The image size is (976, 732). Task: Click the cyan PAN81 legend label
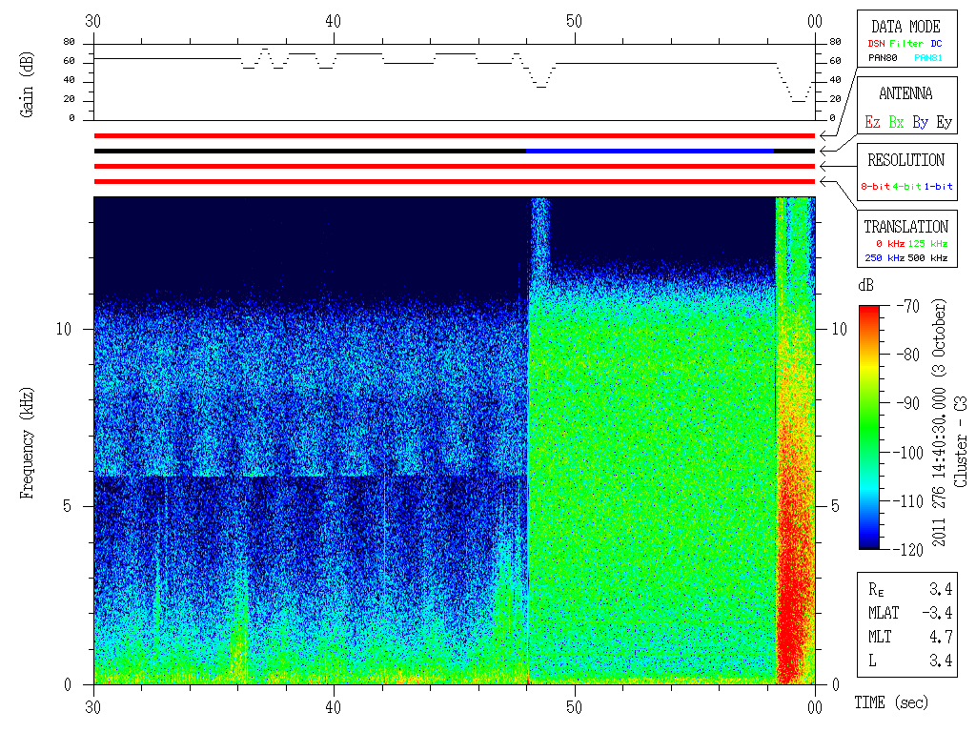(x=928, y=58)
